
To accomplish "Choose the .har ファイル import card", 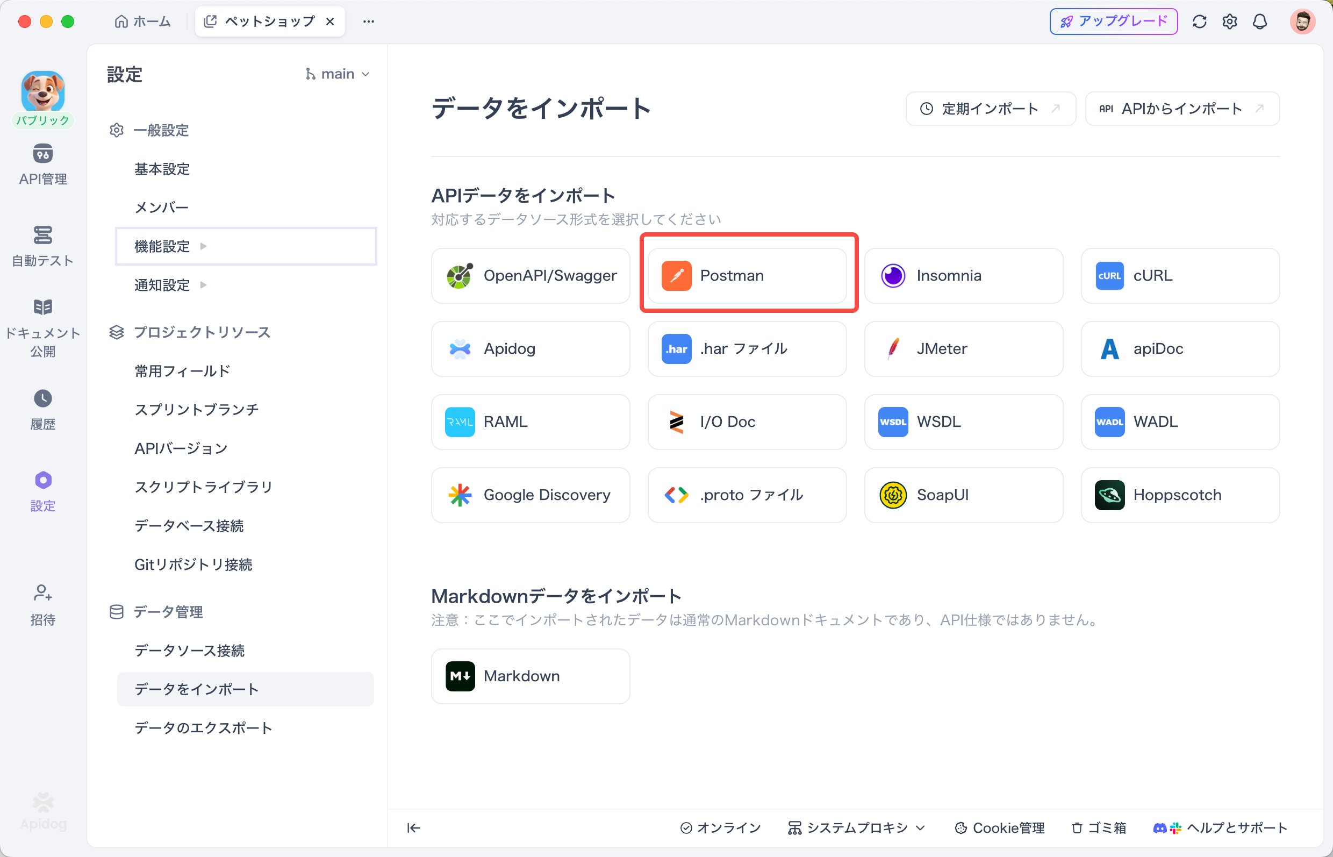I will tap(747, 349).
